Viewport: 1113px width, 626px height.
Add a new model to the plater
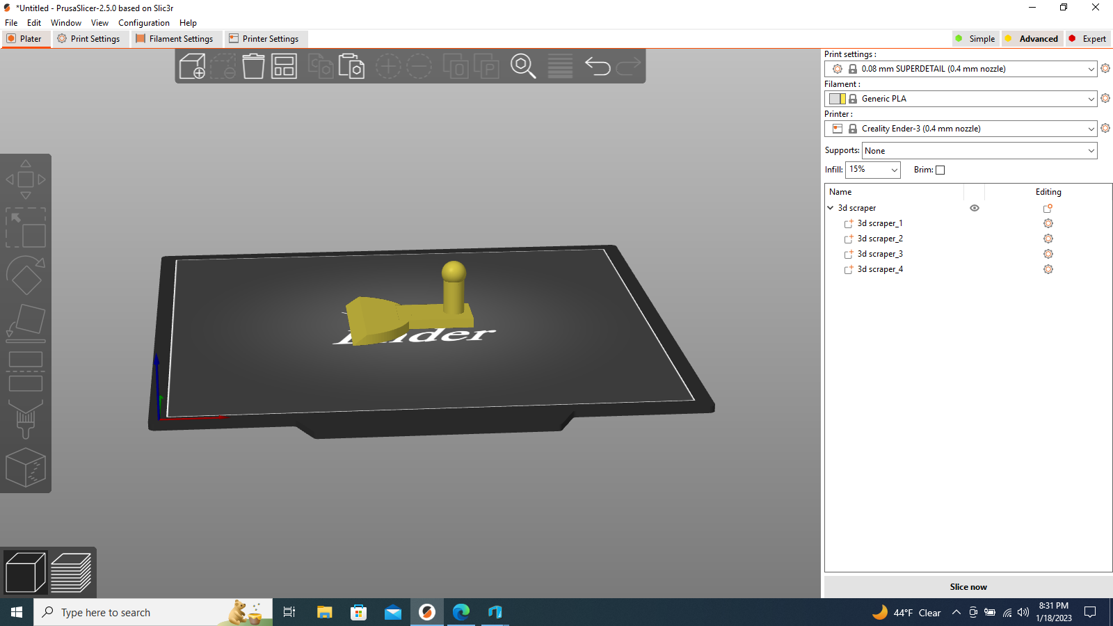coord(191,66)
